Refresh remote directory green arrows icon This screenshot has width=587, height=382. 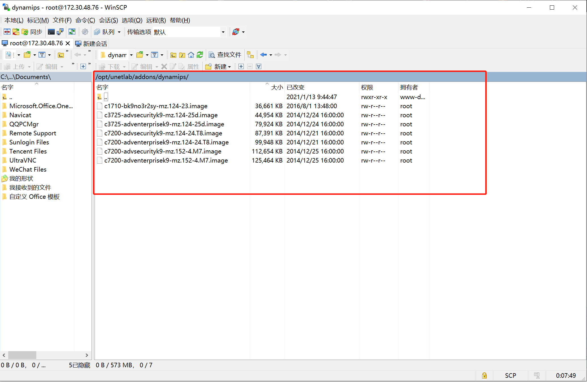point(200,55)
